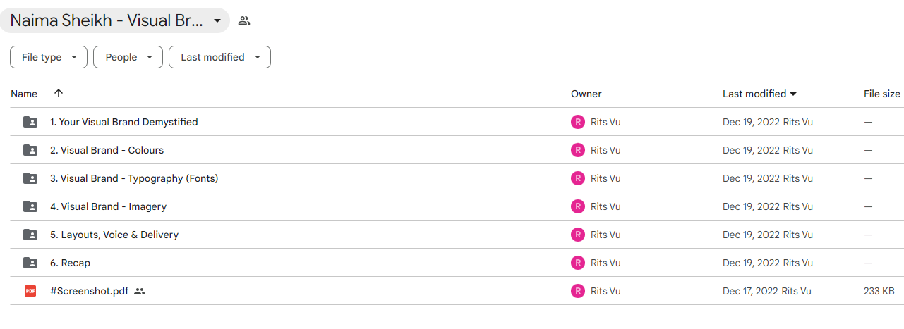904x329 pixels.
Task: Click Rits Vu avatar in the Recap row
Action: (x=578, y=263)
